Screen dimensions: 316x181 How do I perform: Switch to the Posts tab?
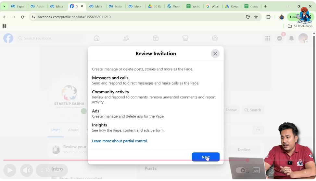point(56,130)
